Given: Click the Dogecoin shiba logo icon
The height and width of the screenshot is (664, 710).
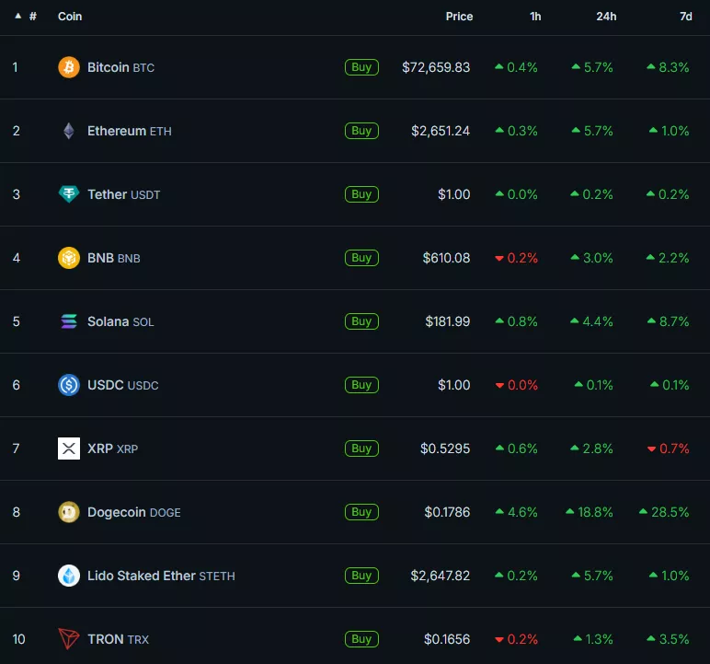Looking at the screenshot, I should 69,512.
